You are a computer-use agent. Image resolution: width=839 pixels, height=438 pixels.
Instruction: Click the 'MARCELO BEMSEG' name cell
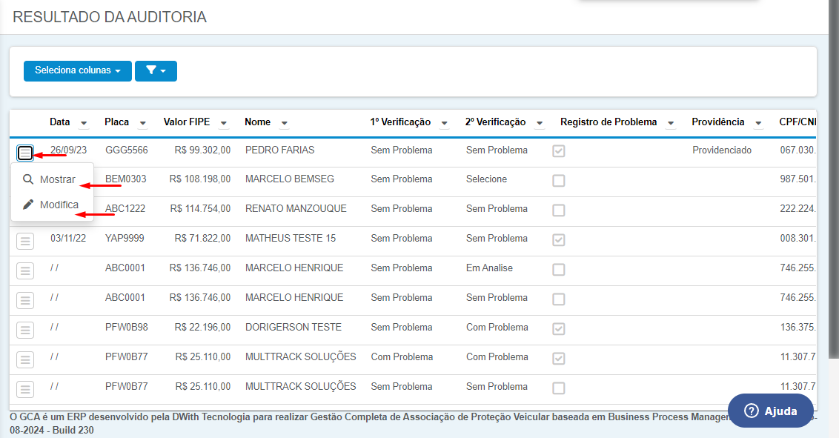(x=290, y=179)
